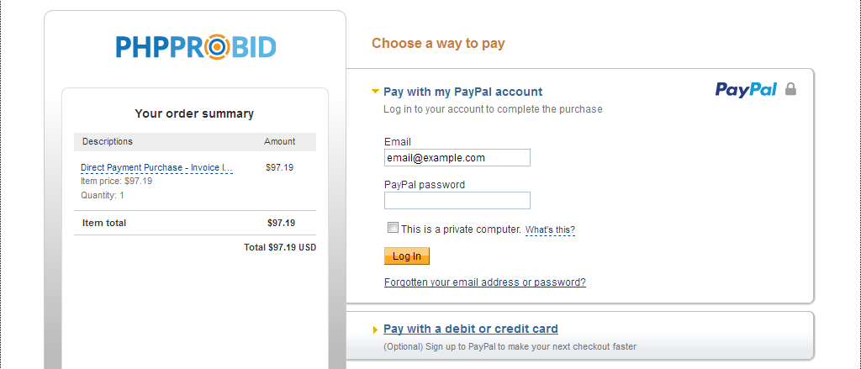Choose "Pay with a debit or credit card"

tap(470, 329)
